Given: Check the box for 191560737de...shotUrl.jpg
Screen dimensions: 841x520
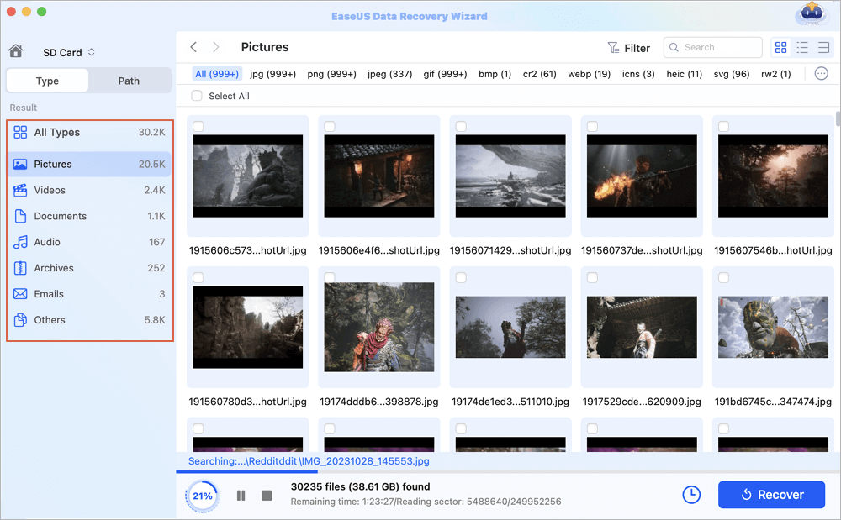Looking at the screenshot, I should (593, 126).
